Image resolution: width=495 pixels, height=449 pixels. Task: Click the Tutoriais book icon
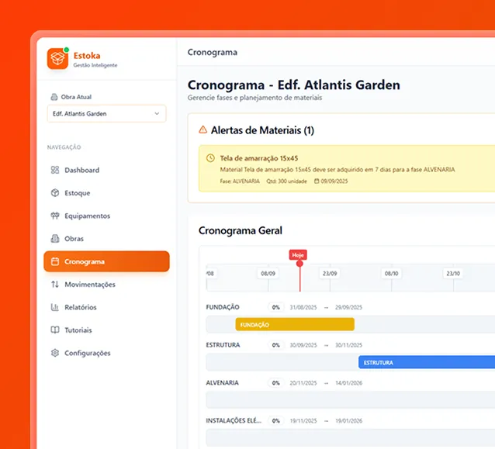[x=55, y=330]
